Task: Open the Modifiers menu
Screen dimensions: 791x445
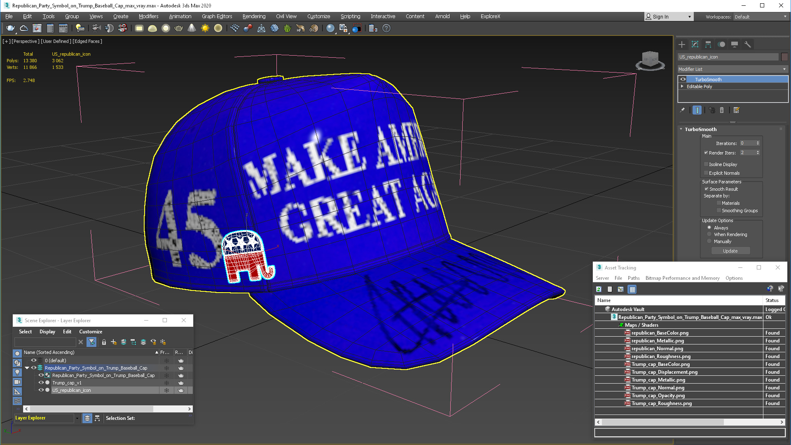Action: click(148, 16)
